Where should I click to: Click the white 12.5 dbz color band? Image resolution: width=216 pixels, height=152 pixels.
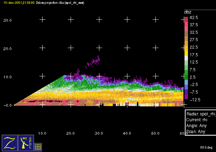(x=186, y=61)
